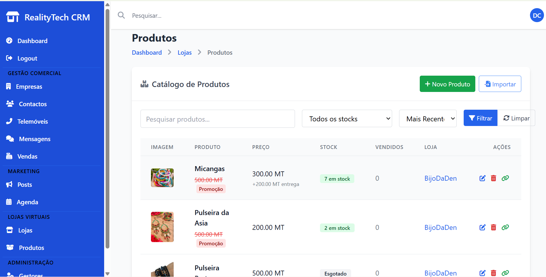This screenshot has width=546, height=277.
Task: Open the BijoDaDen link for Micangas
Action: click(x=440, y=178)
